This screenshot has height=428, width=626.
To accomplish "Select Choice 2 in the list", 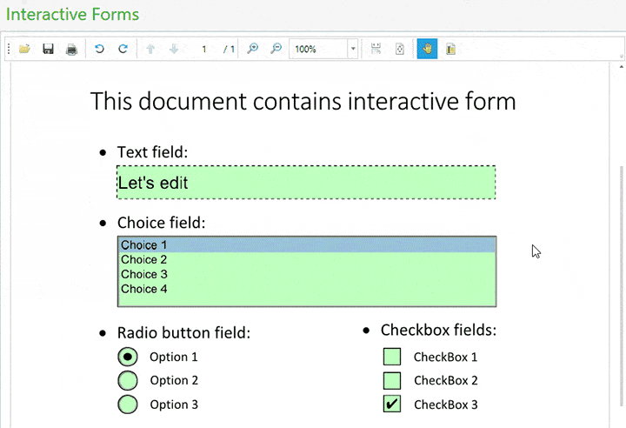I will (307, 260).
